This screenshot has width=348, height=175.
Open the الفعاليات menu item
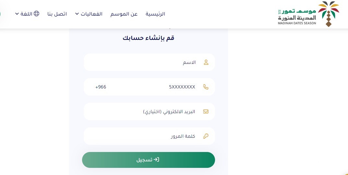click(91, 14)
